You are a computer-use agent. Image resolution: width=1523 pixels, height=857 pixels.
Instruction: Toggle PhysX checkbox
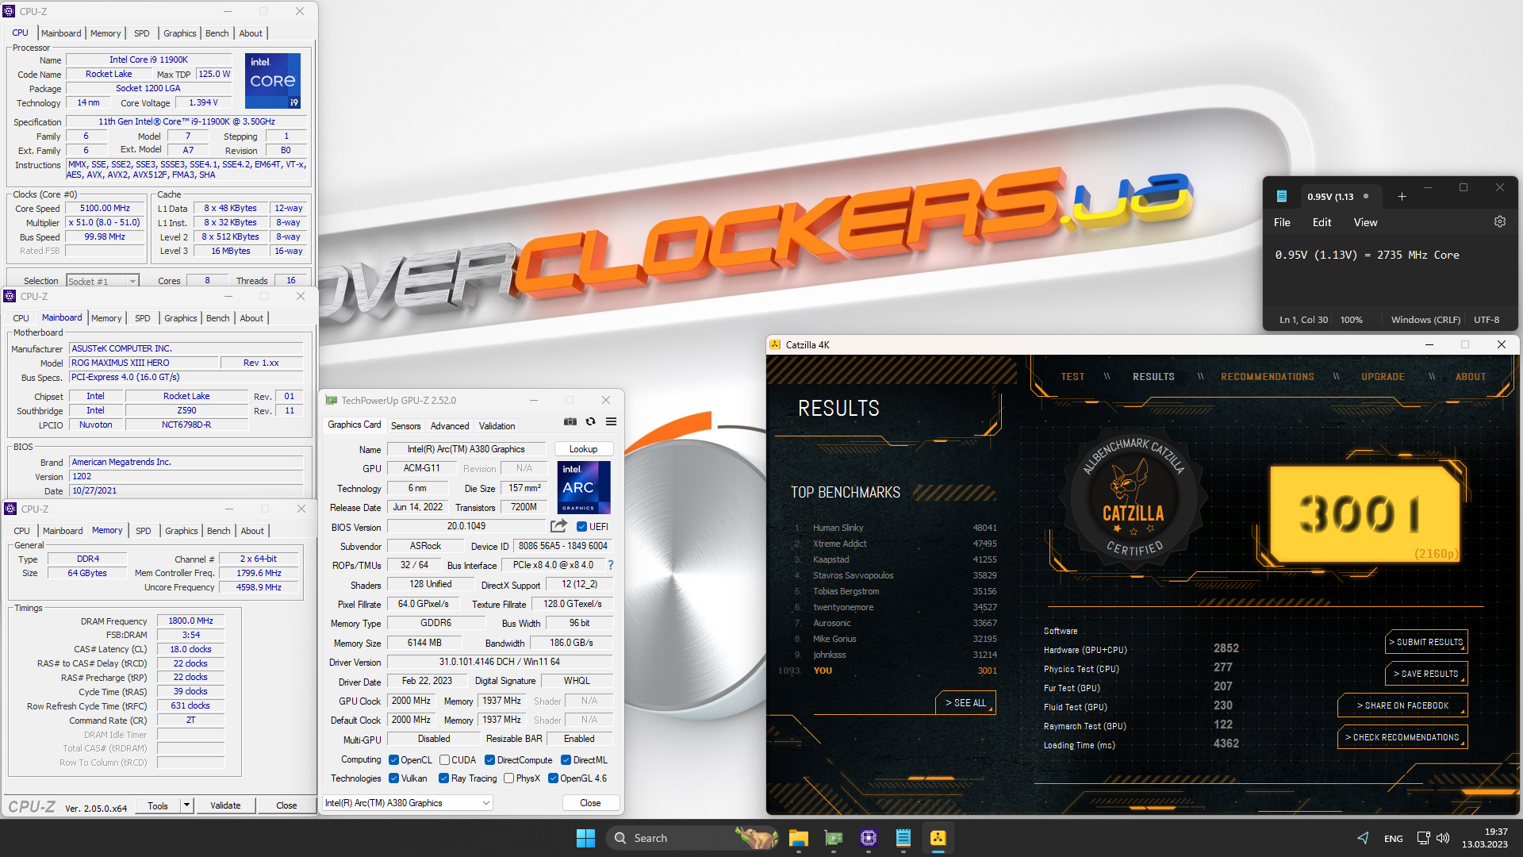508,778
